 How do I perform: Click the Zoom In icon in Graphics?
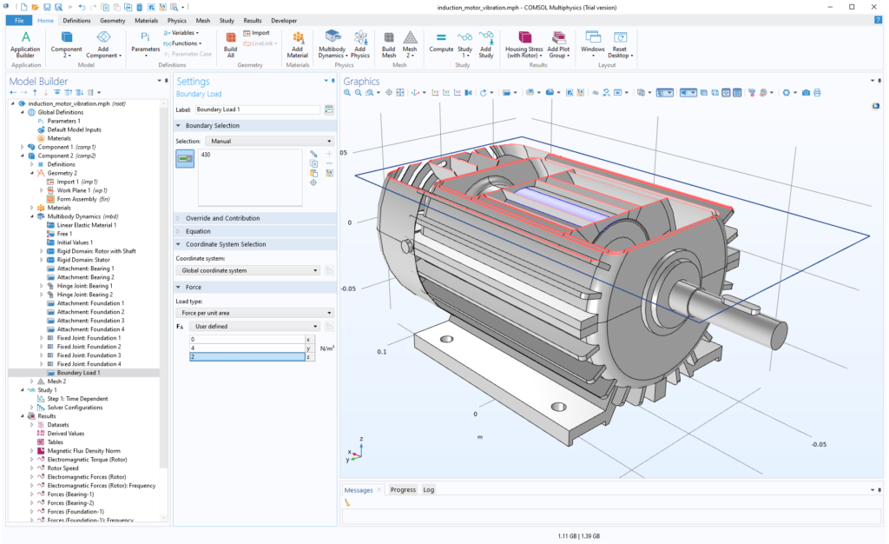pos(347,93)
